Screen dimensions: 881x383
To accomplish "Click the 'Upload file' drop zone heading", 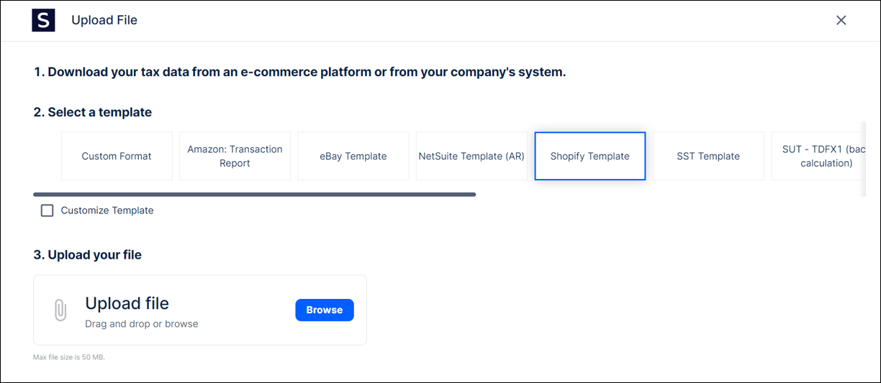I will click(127, 303).
